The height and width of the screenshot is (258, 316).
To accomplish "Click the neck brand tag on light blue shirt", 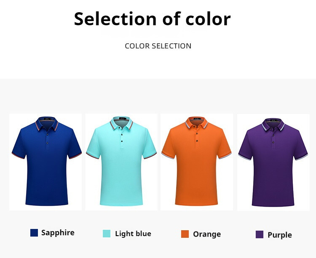I will 122,119.
